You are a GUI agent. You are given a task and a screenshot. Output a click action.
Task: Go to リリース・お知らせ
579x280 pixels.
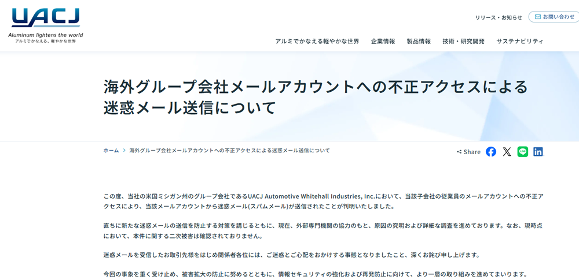pos(499,17)
